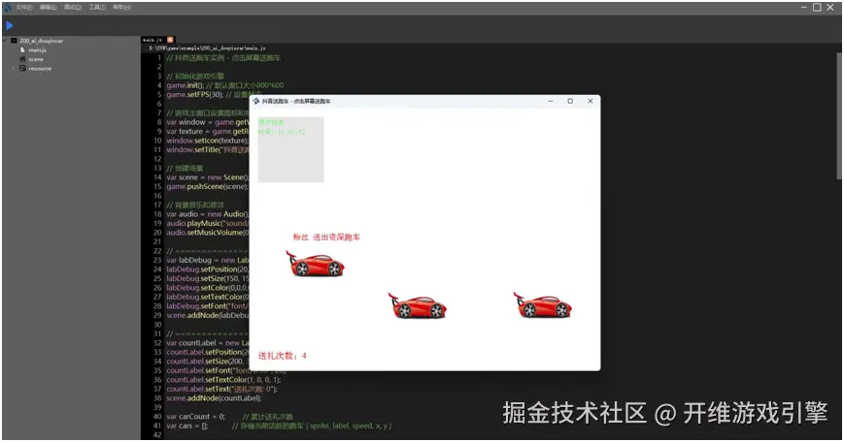This screenshot has height=442, width=844.
Task: Maximize the IDE main window
Action: point(817,7)
